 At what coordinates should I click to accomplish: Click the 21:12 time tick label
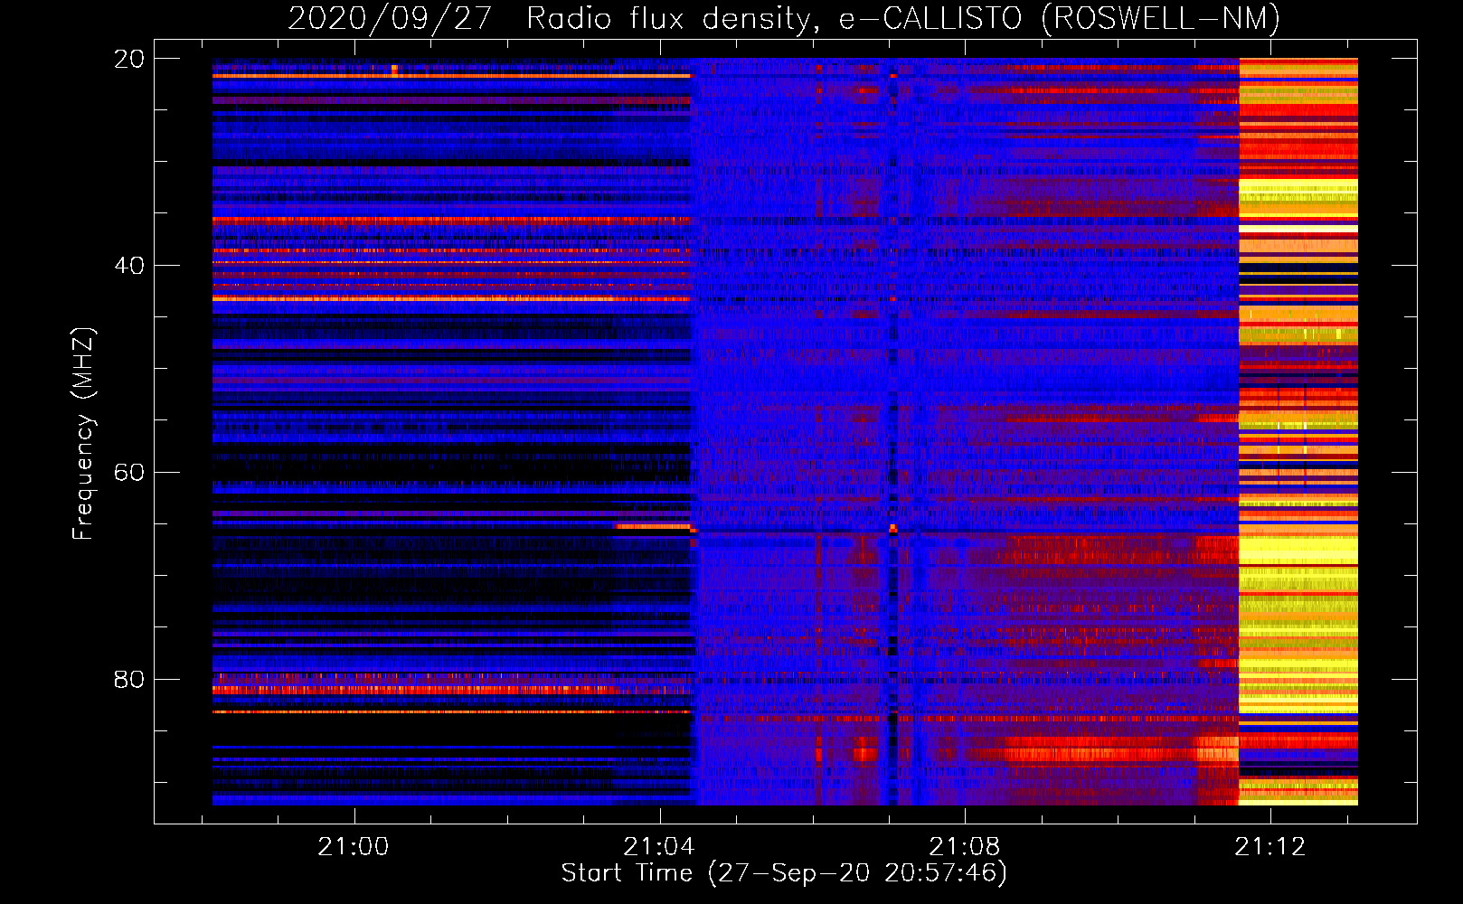1270,846
